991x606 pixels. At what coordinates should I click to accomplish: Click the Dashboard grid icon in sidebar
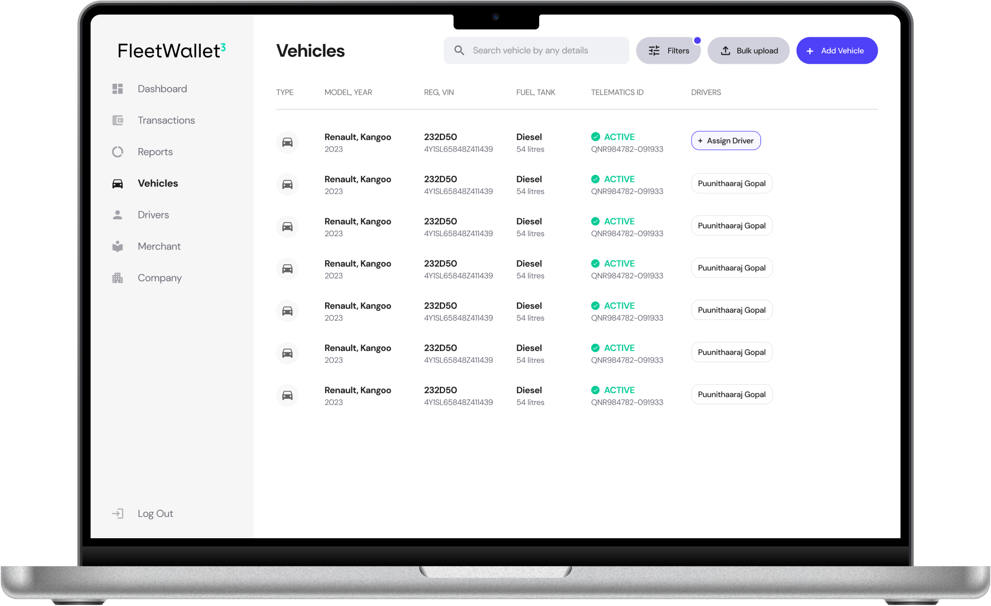pos(118,89)
